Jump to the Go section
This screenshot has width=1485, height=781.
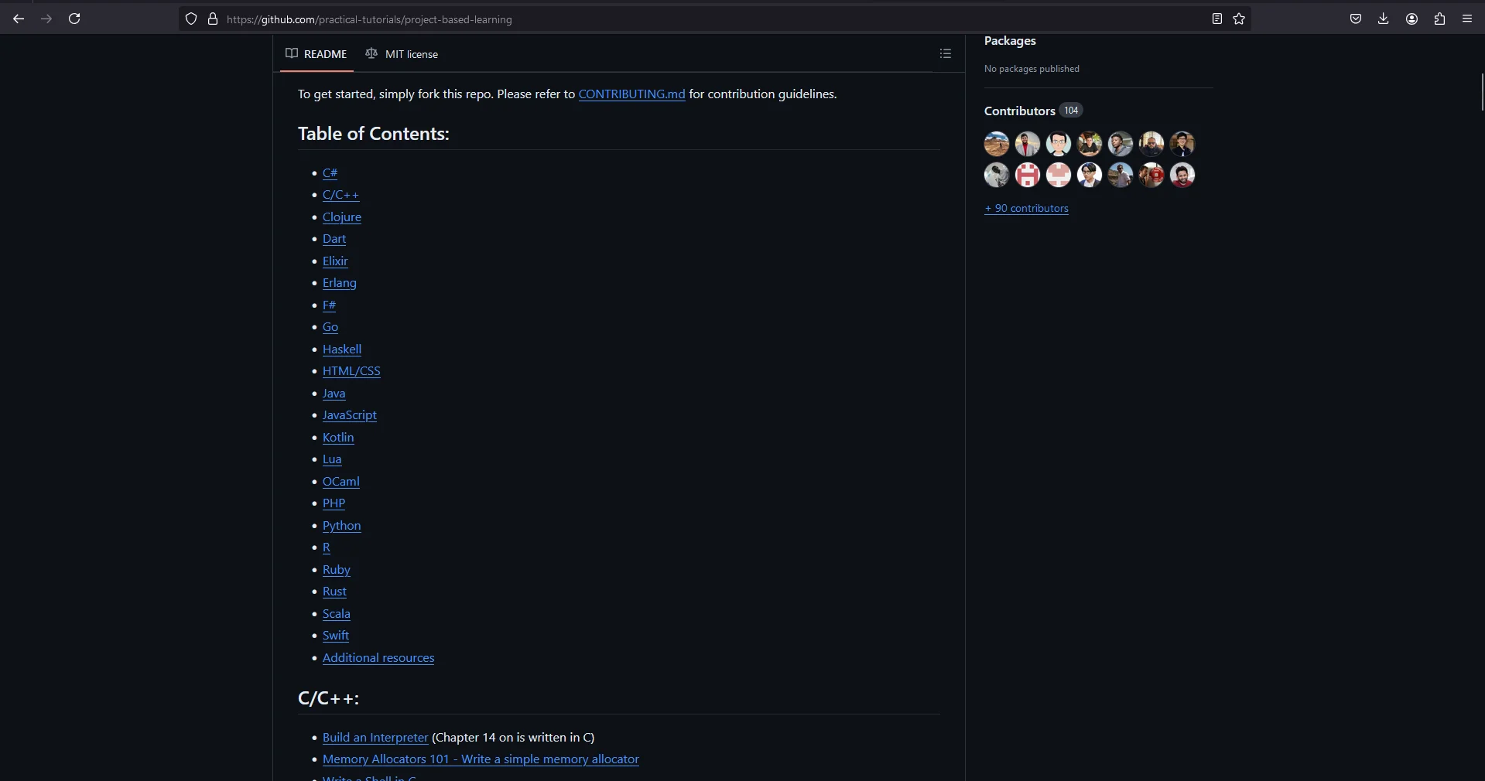(330, 327)
